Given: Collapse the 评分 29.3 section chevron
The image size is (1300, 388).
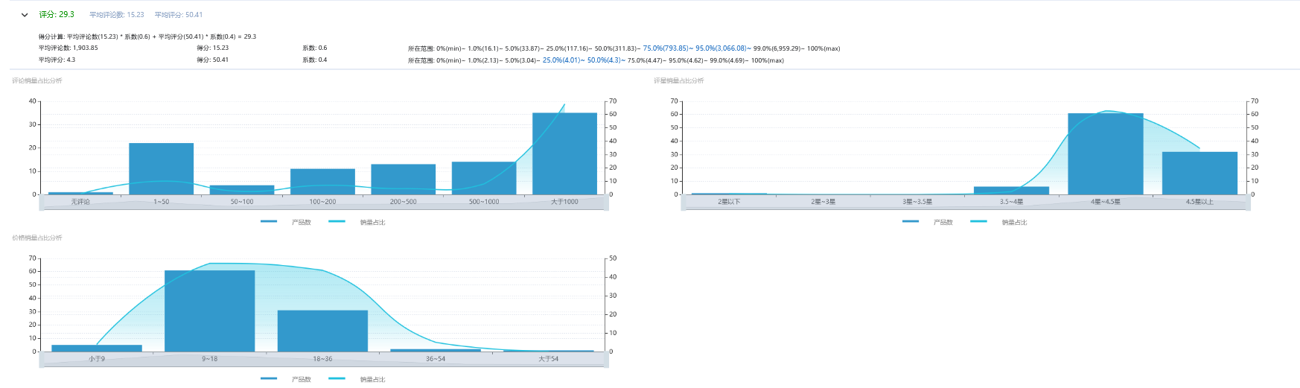Looking at the screenshot, I should pyautogui.click(x=25, y=15).
